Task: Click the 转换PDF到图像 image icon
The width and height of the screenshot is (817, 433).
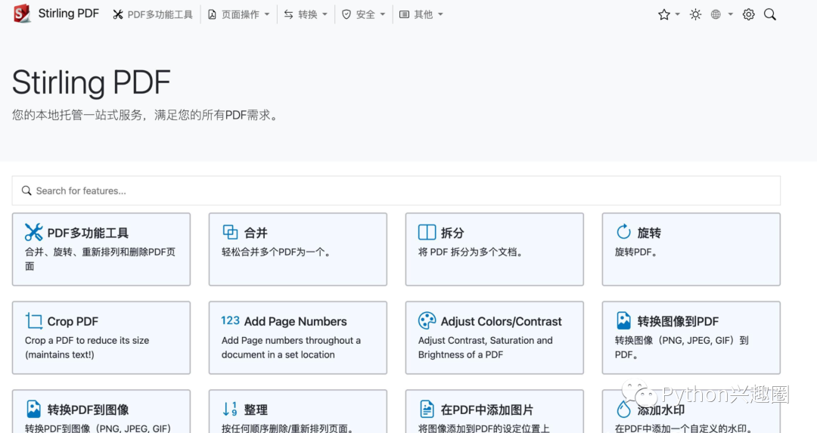Action: point(34,409)
